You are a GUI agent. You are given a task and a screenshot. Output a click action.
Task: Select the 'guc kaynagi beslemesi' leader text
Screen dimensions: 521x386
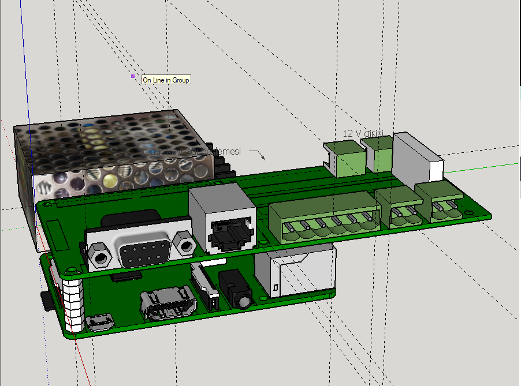(x=191, y=151)
